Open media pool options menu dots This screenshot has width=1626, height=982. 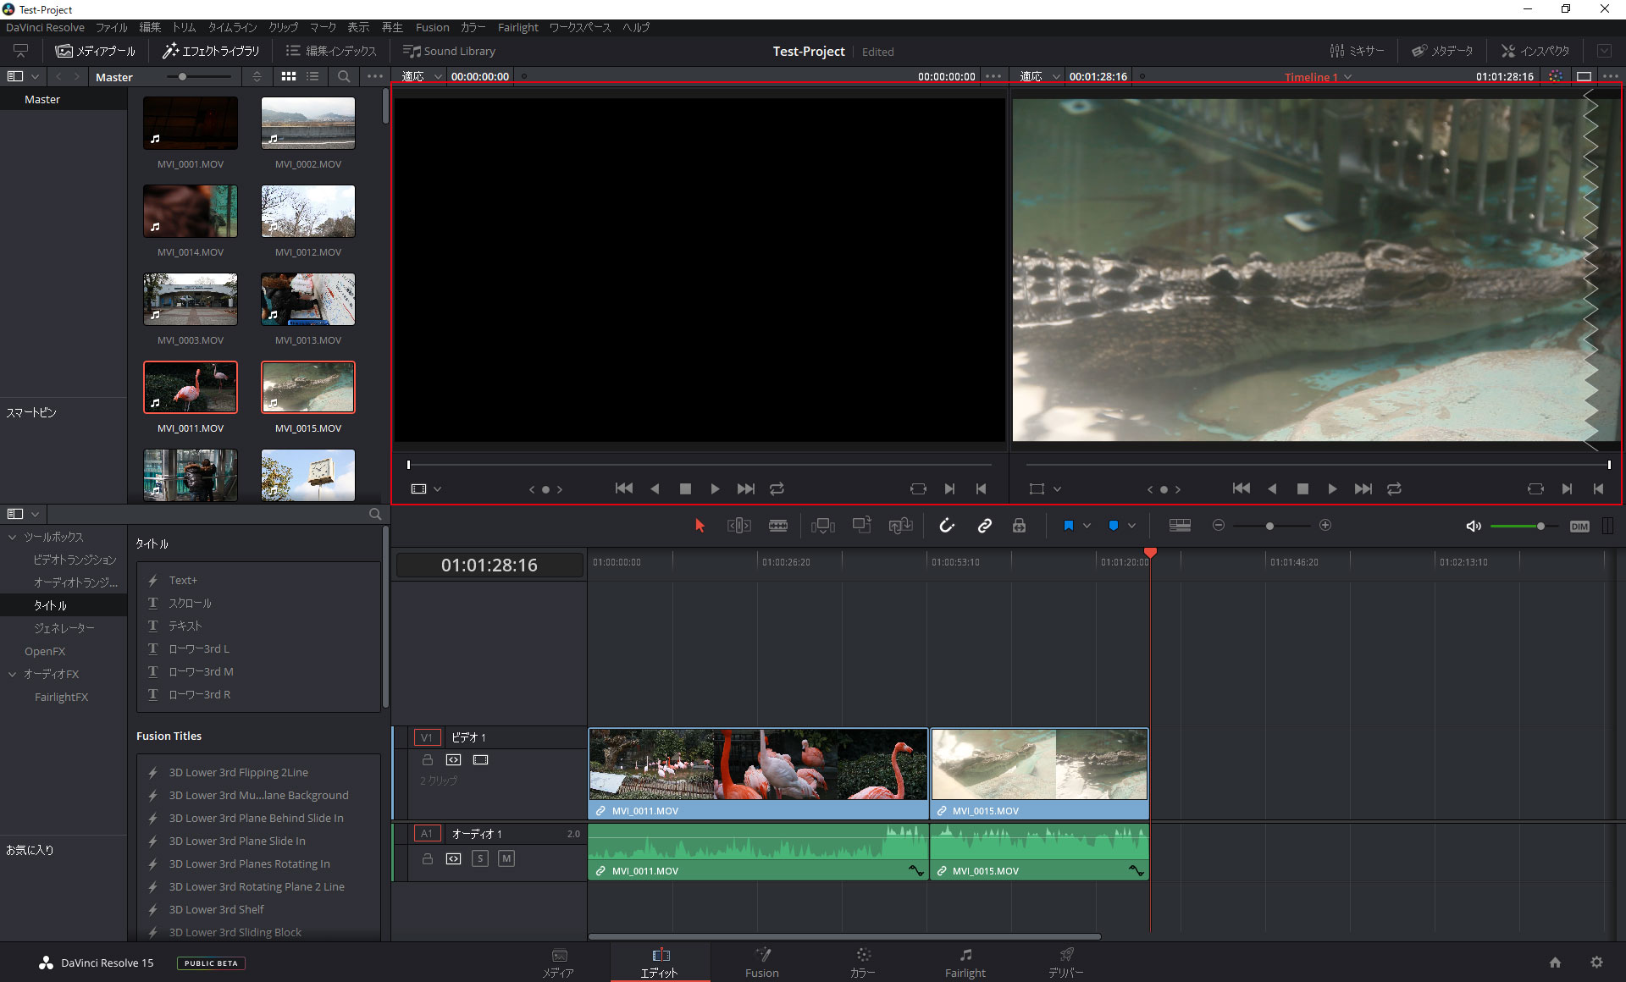(375, 76)
